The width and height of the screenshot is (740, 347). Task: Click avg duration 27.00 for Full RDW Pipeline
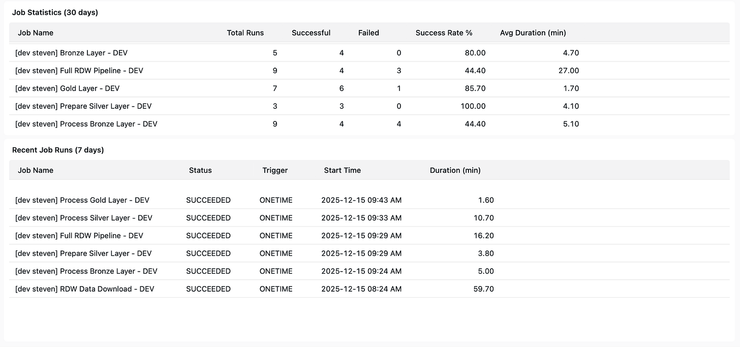pos(569,71)
